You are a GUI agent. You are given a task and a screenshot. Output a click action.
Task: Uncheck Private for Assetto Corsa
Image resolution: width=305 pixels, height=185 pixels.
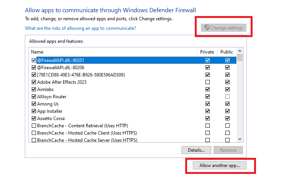coord(207,118)
